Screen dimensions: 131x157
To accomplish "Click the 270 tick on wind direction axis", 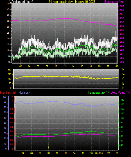I will (x=10, y=74).
